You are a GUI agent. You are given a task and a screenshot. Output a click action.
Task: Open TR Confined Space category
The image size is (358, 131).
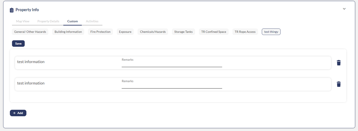[214, 32]
